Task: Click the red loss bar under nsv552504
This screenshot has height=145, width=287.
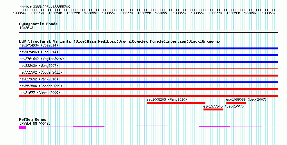Action: point(148,89)
